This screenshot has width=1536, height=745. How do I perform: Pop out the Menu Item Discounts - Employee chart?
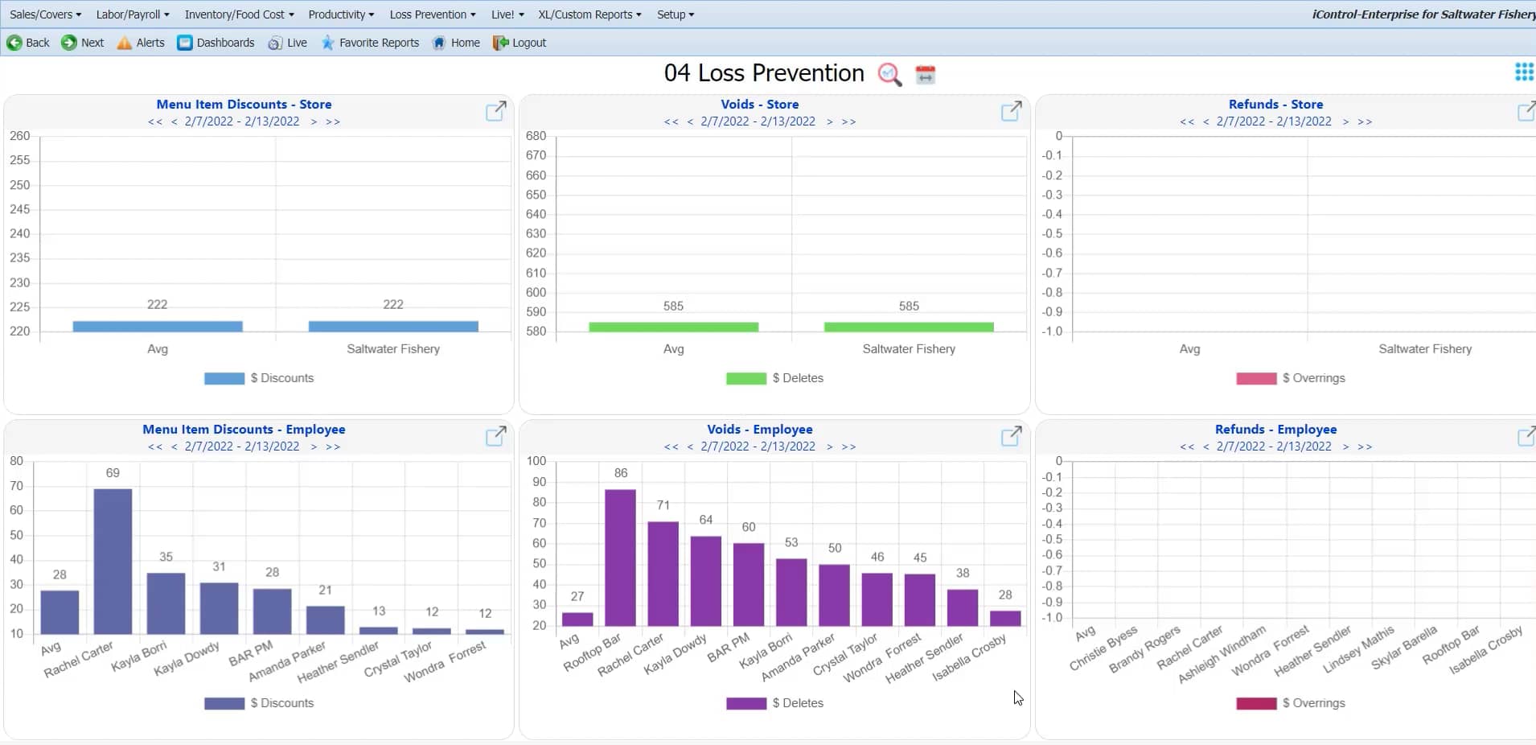coord(495,436)
